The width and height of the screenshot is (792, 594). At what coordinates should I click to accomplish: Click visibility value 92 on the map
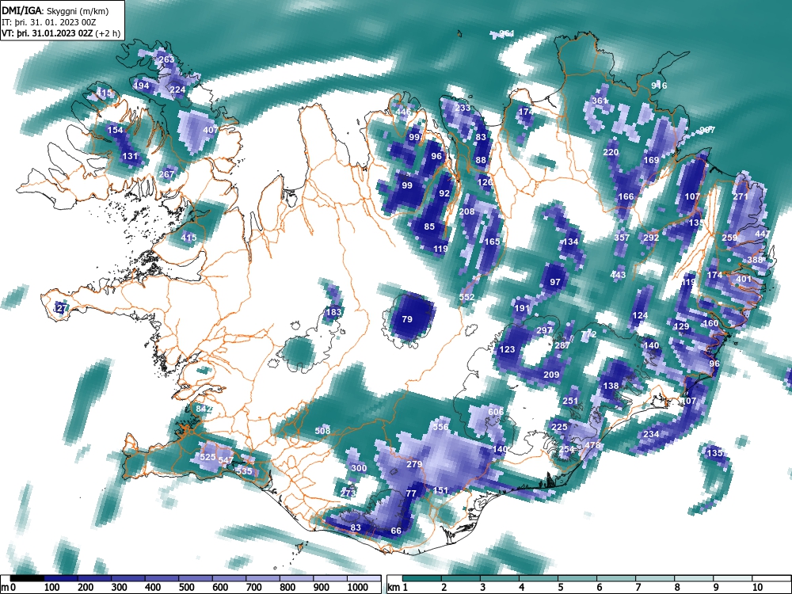[x=444, y=193]
